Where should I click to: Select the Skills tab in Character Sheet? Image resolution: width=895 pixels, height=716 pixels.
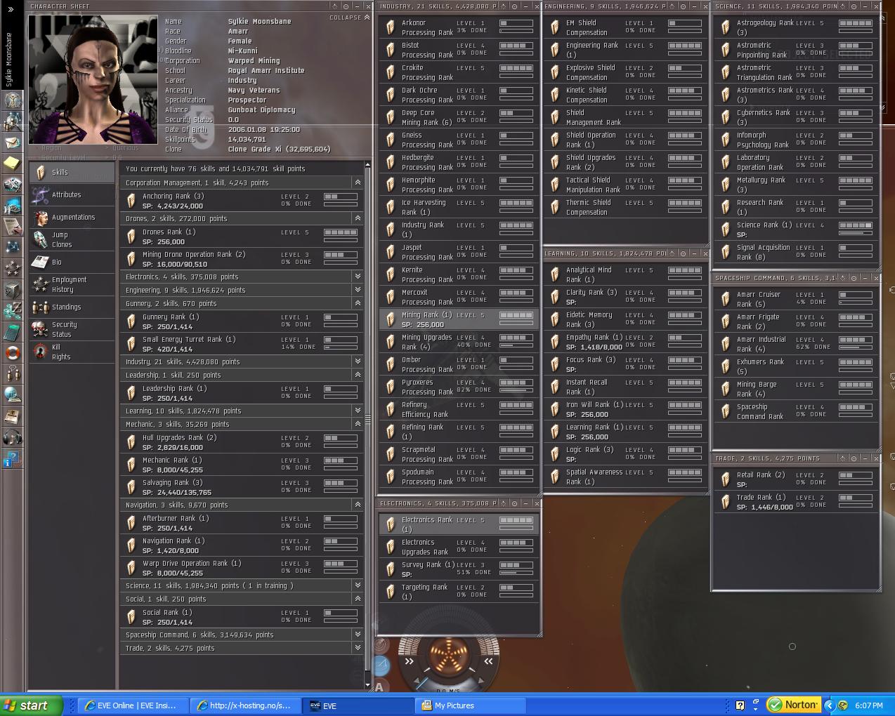coord(72,172)
